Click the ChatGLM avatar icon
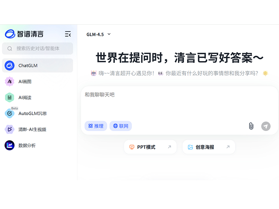 (x=9, y=65)
